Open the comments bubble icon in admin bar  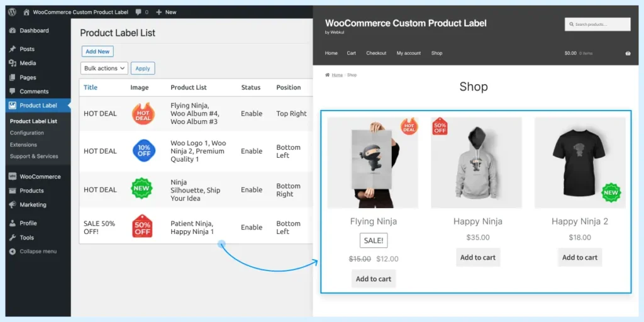click(x=138, y=12)
